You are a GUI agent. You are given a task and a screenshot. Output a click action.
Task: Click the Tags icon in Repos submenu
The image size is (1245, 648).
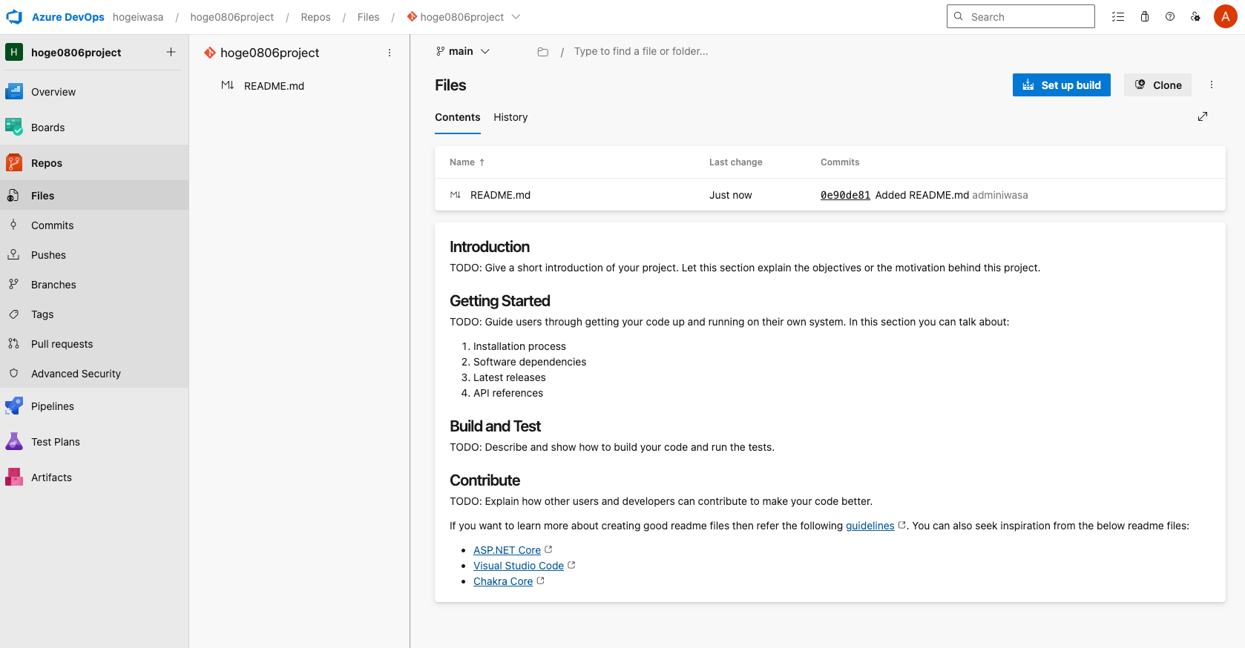tap(13, 314)
